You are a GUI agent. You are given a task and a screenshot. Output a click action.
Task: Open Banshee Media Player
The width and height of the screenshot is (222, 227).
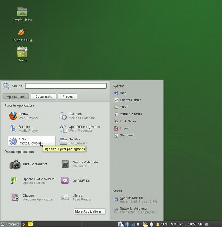pos(31,129)
